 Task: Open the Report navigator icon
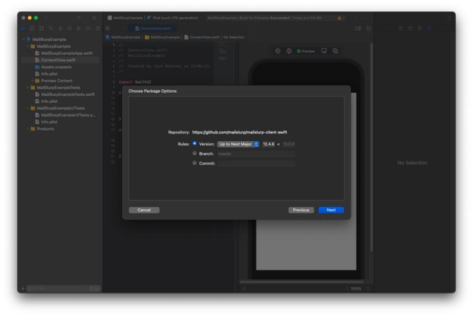point(98,28)
